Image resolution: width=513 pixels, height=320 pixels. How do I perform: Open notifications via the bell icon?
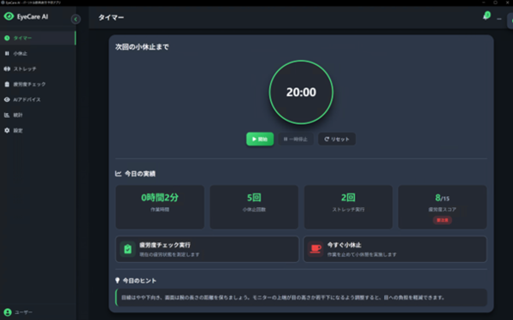pos(486,15)
